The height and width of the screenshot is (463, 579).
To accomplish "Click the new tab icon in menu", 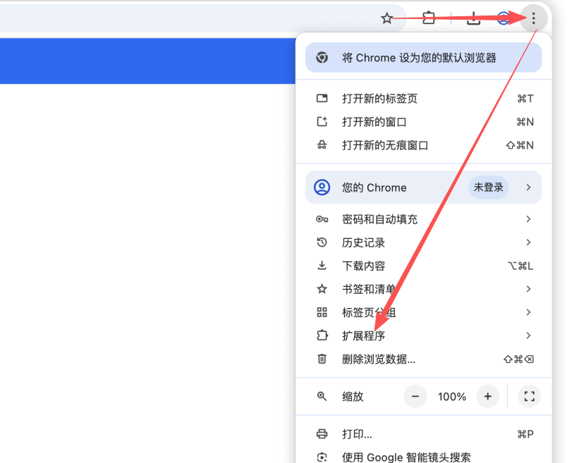I will pos(322,98).
